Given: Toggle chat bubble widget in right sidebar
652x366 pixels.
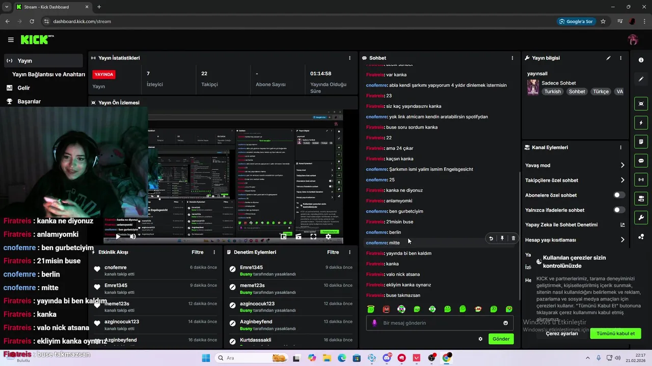Looking at the screenshot, I should (x=641, y=161).
